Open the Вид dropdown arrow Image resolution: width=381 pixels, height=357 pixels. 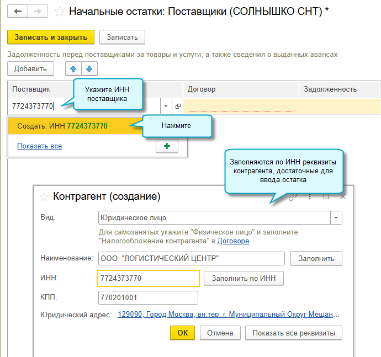pos(336,217)
